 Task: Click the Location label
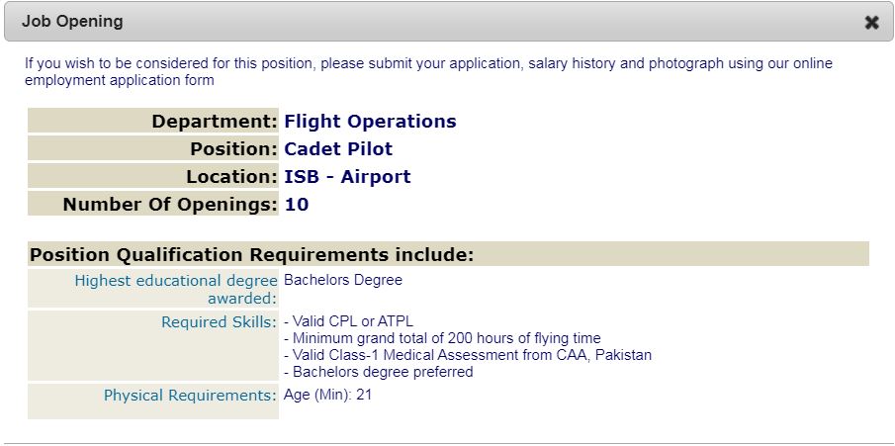[231, 177]
